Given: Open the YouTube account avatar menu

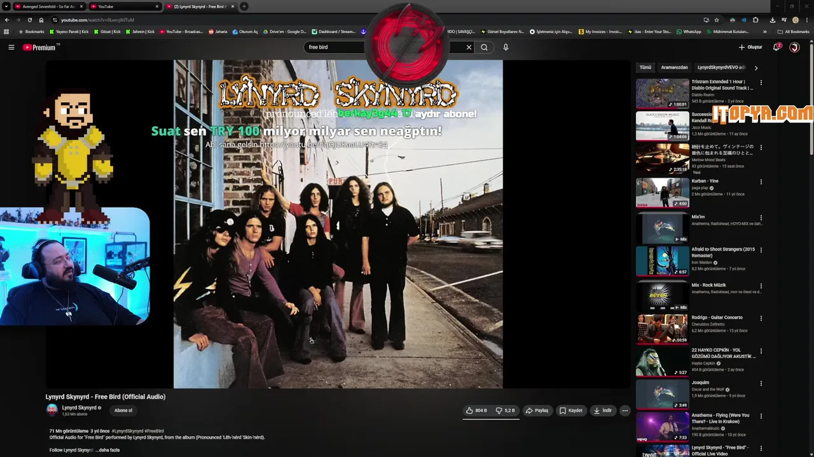Looking at the screenshot, I should pyautogui.click(x=794, y=47).
